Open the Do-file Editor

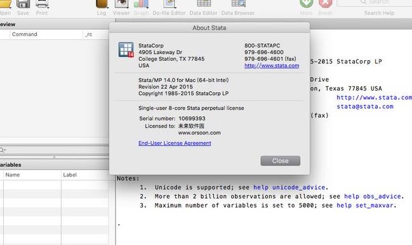[x=169, y=4]
